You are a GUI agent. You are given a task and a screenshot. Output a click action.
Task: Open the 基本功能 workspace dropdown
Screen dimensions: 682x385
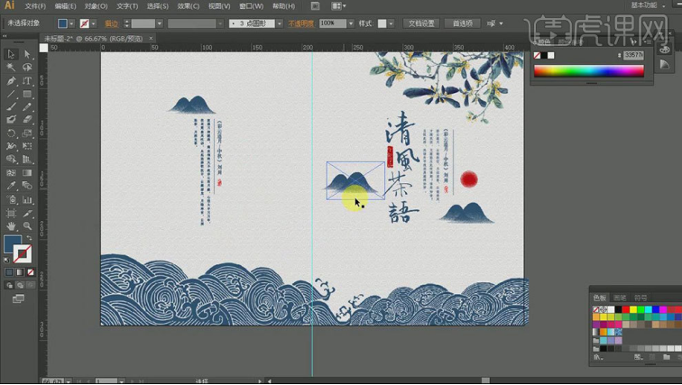tap(643, 5)
